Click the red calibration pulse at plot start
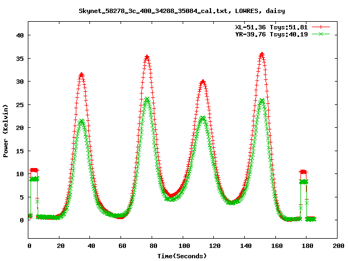The width and height of the screenshot is (349, 261). (x=34, y=170)
